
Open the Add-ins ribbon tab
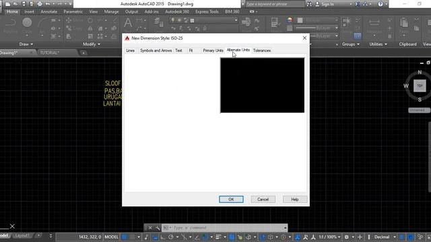tap(152, 11)
